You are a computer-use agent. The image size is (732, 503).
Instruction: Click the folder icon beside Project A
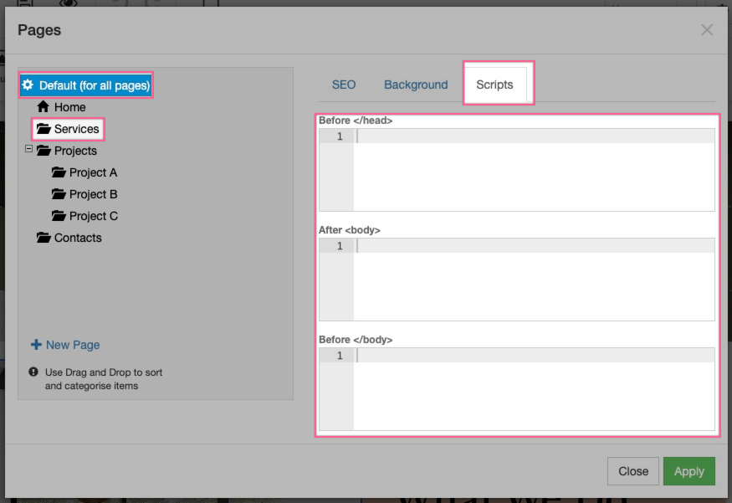click(59, 172)
